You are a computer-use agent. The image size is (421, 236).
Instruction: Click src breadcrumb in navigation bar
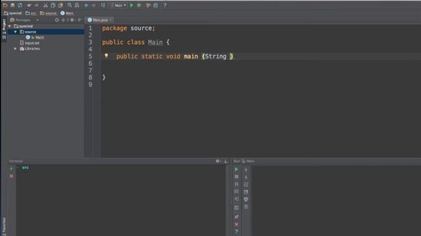(x=31, y=13)
